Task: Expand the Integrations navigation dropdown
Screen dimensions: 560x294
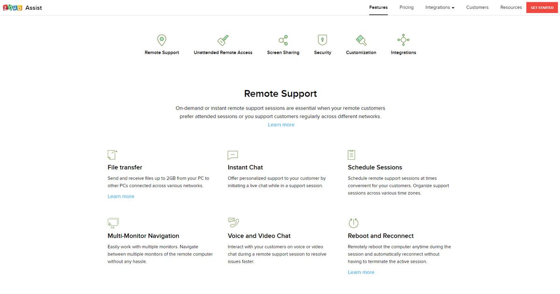Action: 439,7
